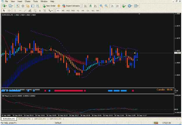Open the Market Watch panel icon
This screenshot has height=125, width=182.
[18, 6]
